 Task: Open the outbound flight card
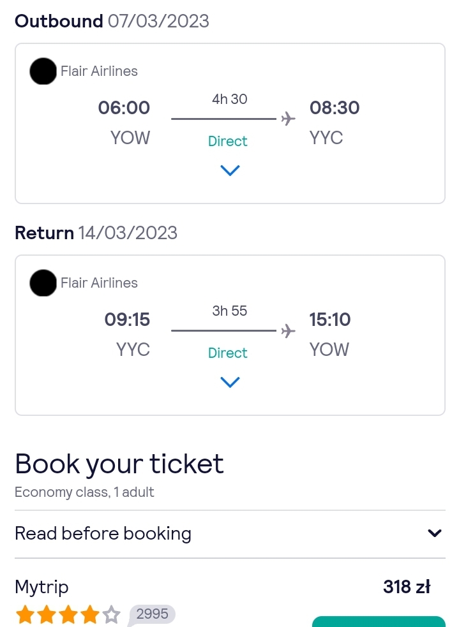230,124
